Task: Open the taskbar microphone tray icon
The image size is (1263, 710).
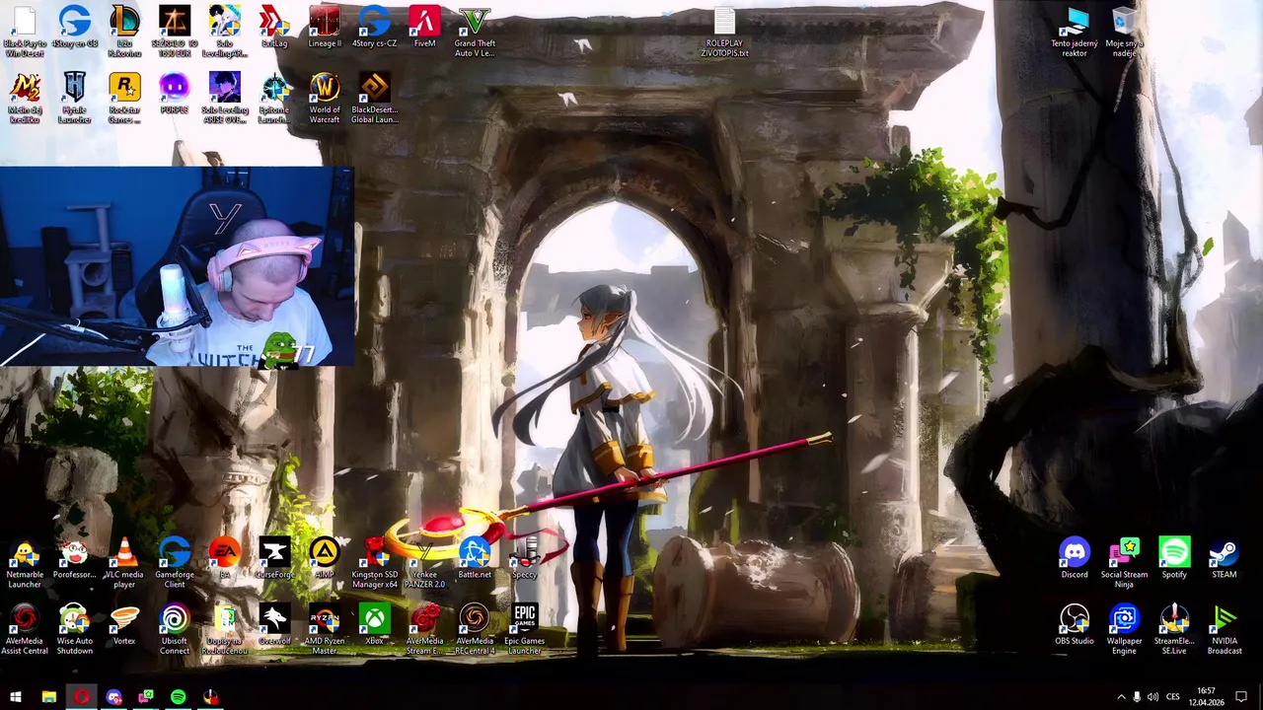Action: click(x=1137, y=697)
